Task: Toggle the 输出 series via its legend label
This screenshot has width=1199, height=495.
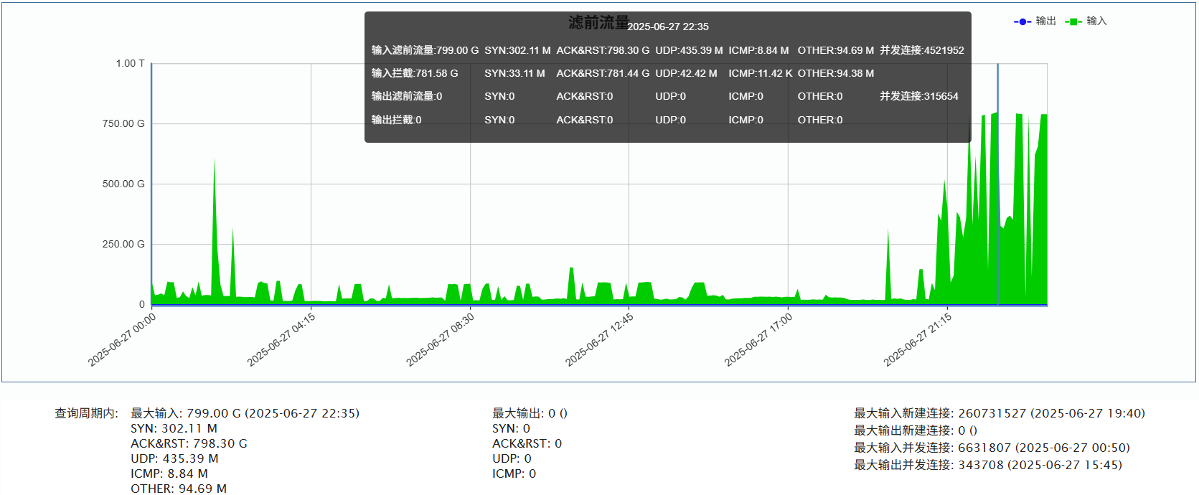Action: [x=1045, y=22]
